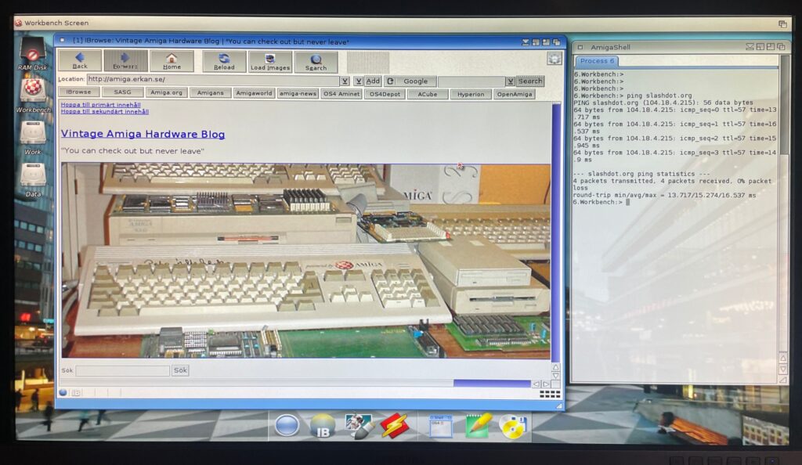Viewport: 802px width, 465px height.
Task: Click the IBrowse scroll left arrow
Action: point(536,384)
